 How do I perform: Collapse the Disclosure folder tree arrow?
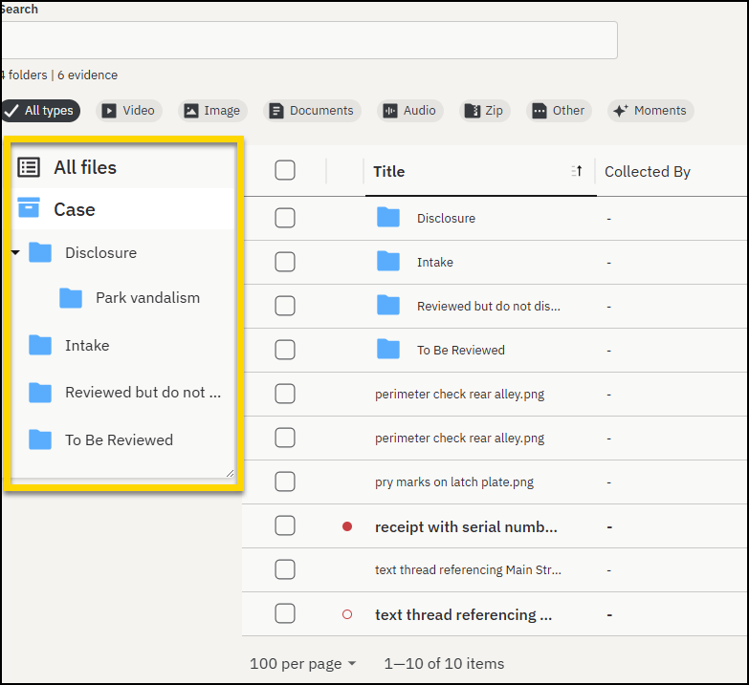tap(15, 253)
